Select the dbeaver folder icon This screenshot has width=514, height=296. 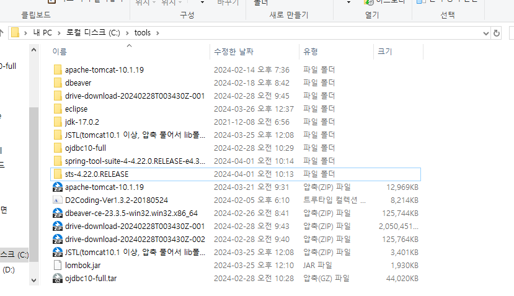click(x=58, y=83)
